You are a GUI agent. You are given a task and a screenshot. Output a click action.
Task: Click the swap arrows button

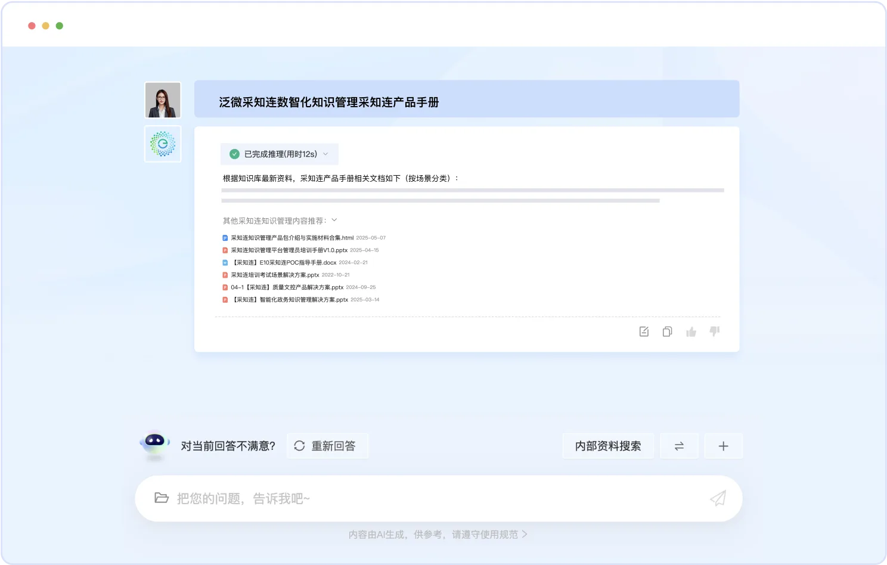679,446
